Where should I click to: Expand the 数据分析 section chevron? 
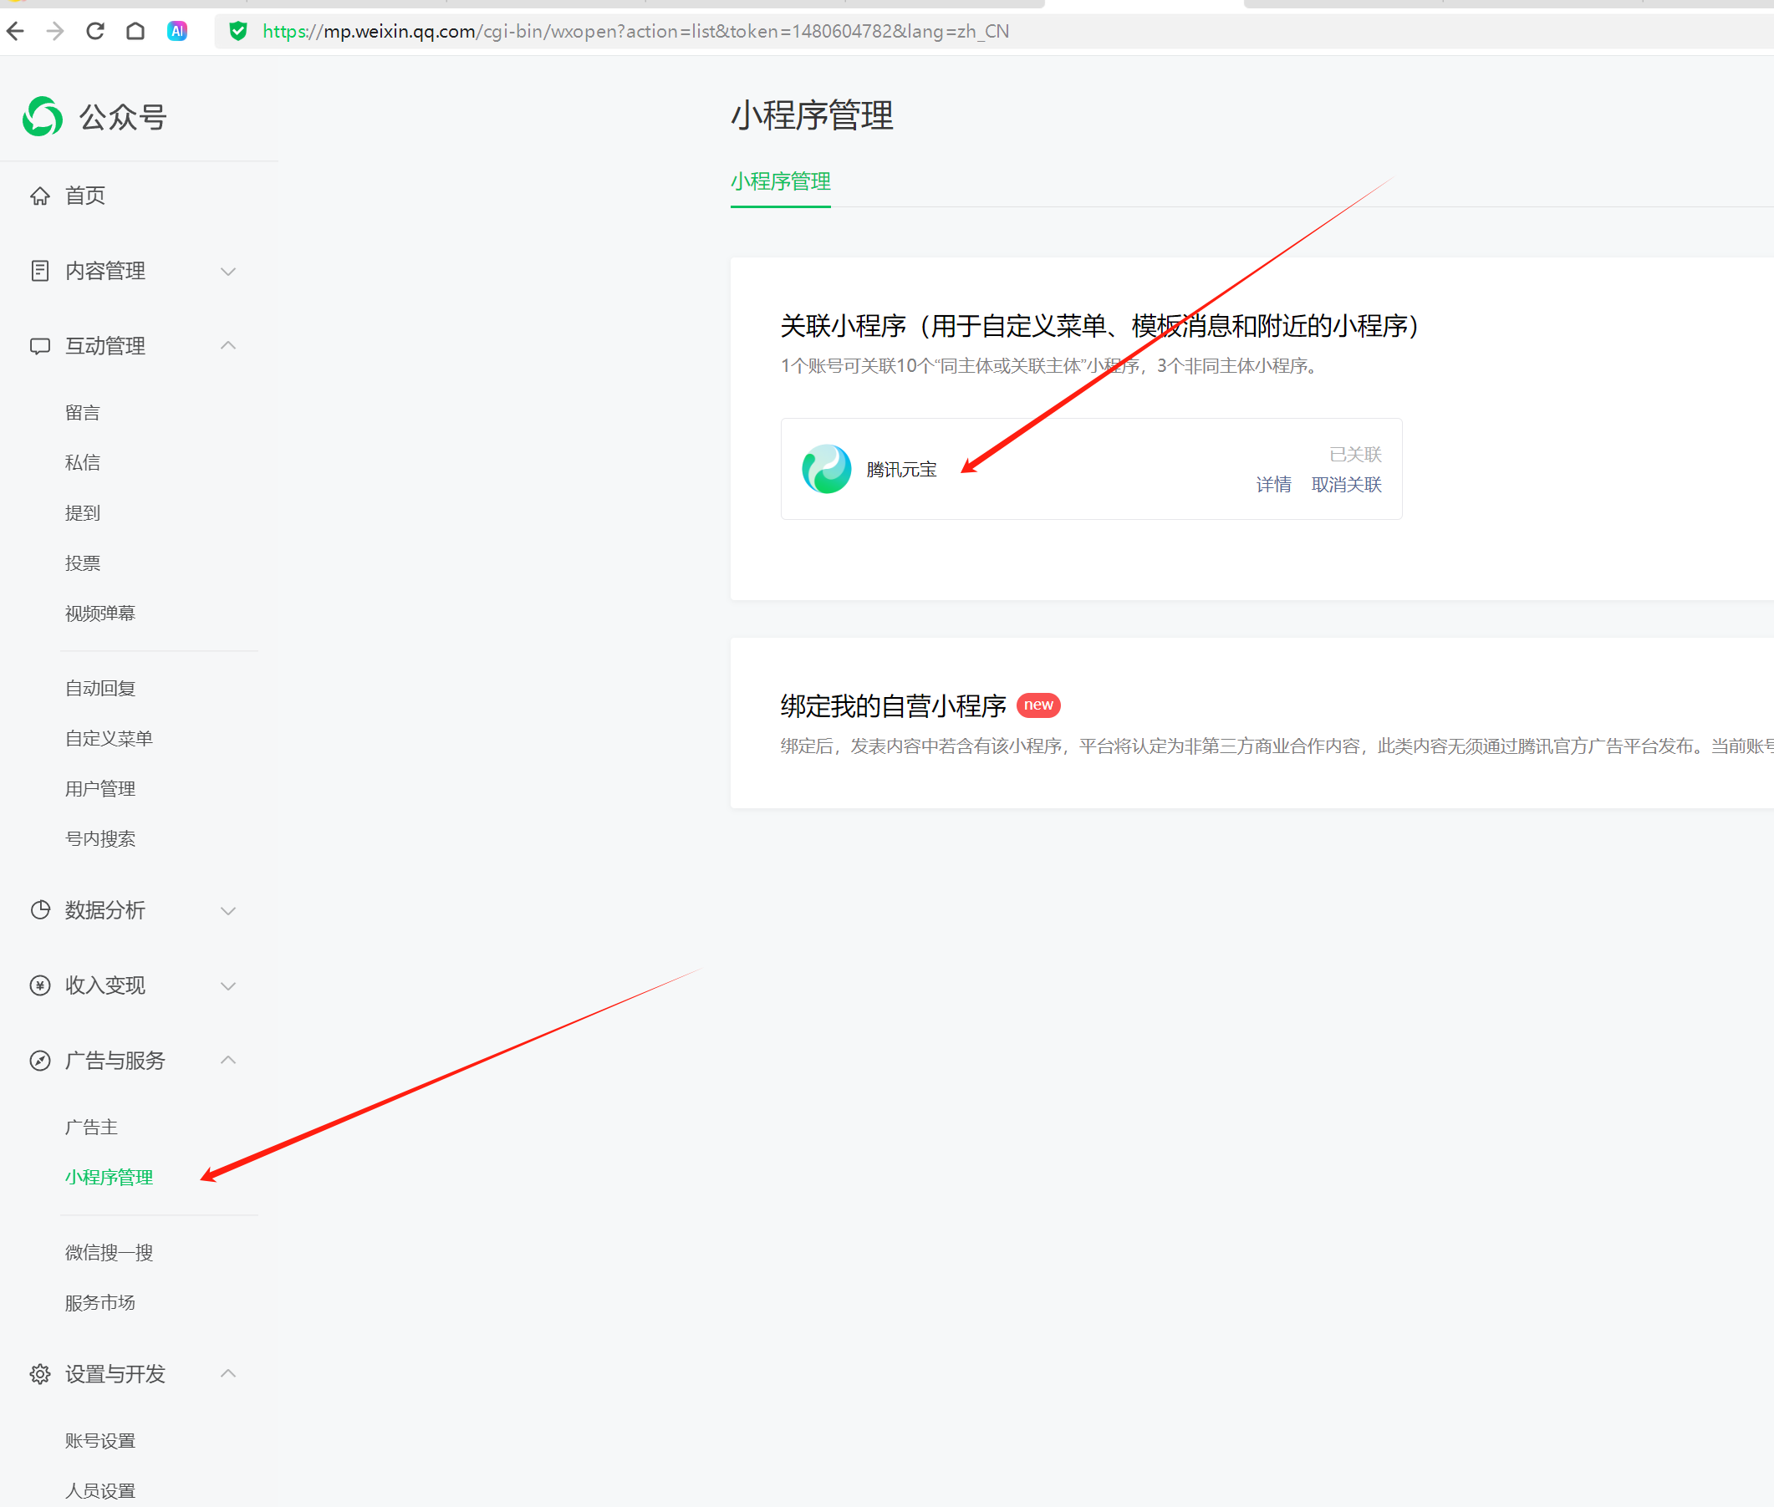227,911
